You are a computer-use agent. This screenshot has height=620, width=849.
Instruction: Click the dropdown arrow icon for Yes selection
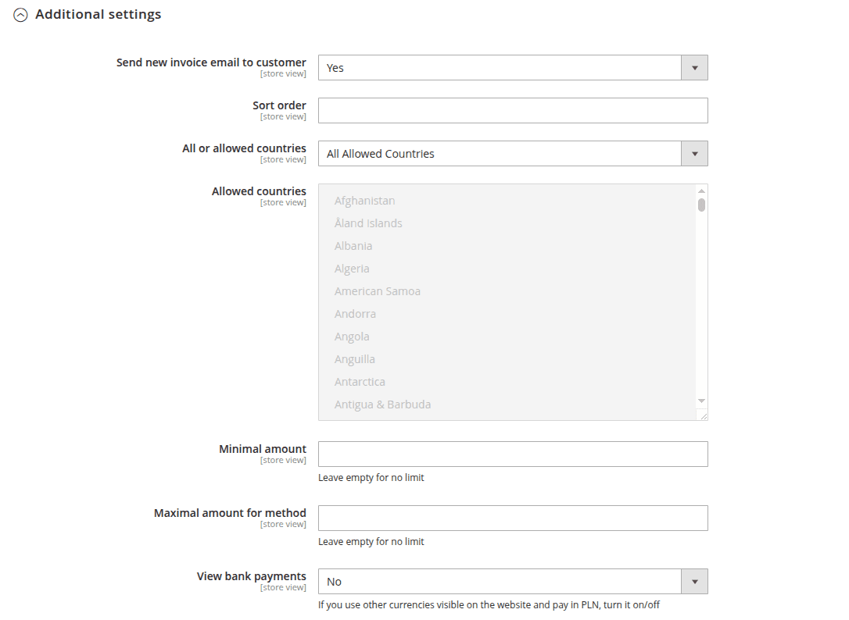pyautogui.click(x=693, y=67)
